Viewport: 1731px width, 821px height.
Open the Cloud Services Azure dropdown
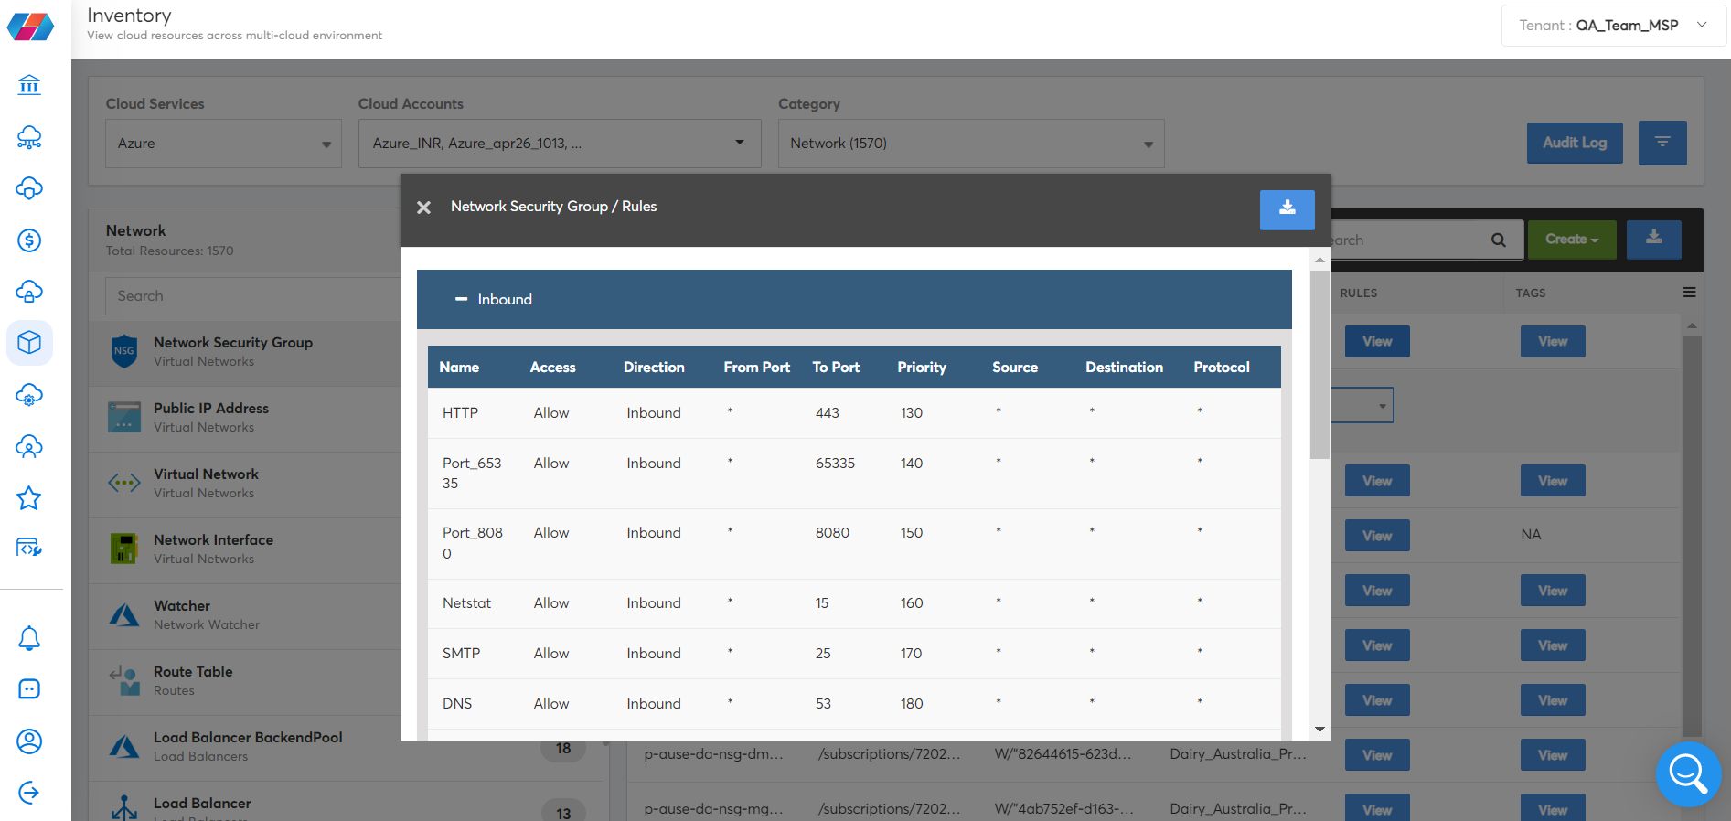(223, 144)
